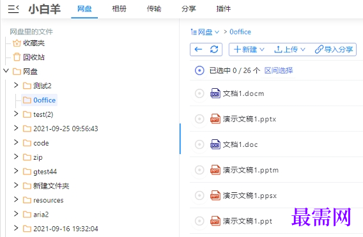
Task: Go back with the left arrow button
Action: click(198, 49)
